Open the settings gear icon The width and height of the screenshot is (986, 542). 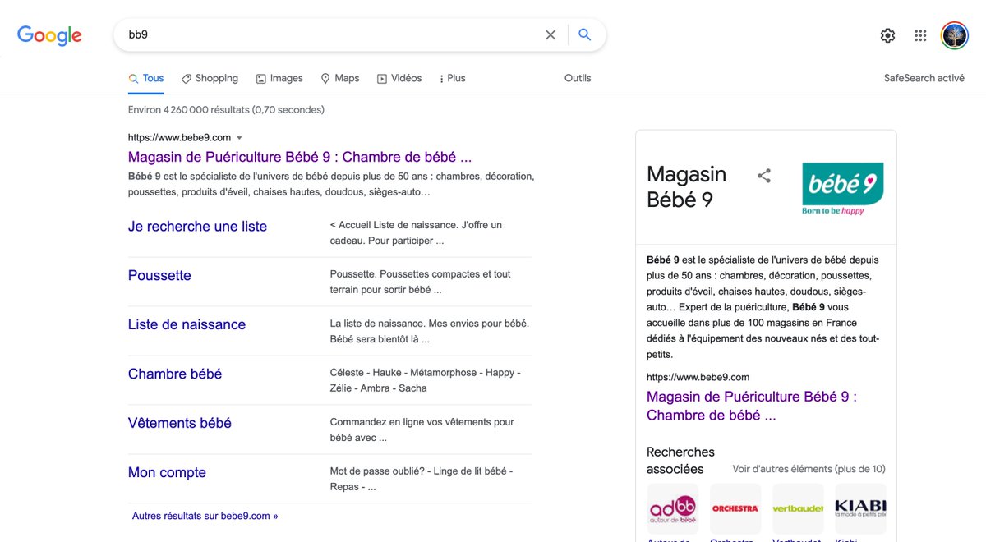887,35
